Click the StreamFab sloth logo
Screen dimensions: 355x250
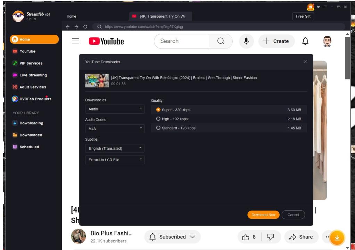tap(18, 16)
